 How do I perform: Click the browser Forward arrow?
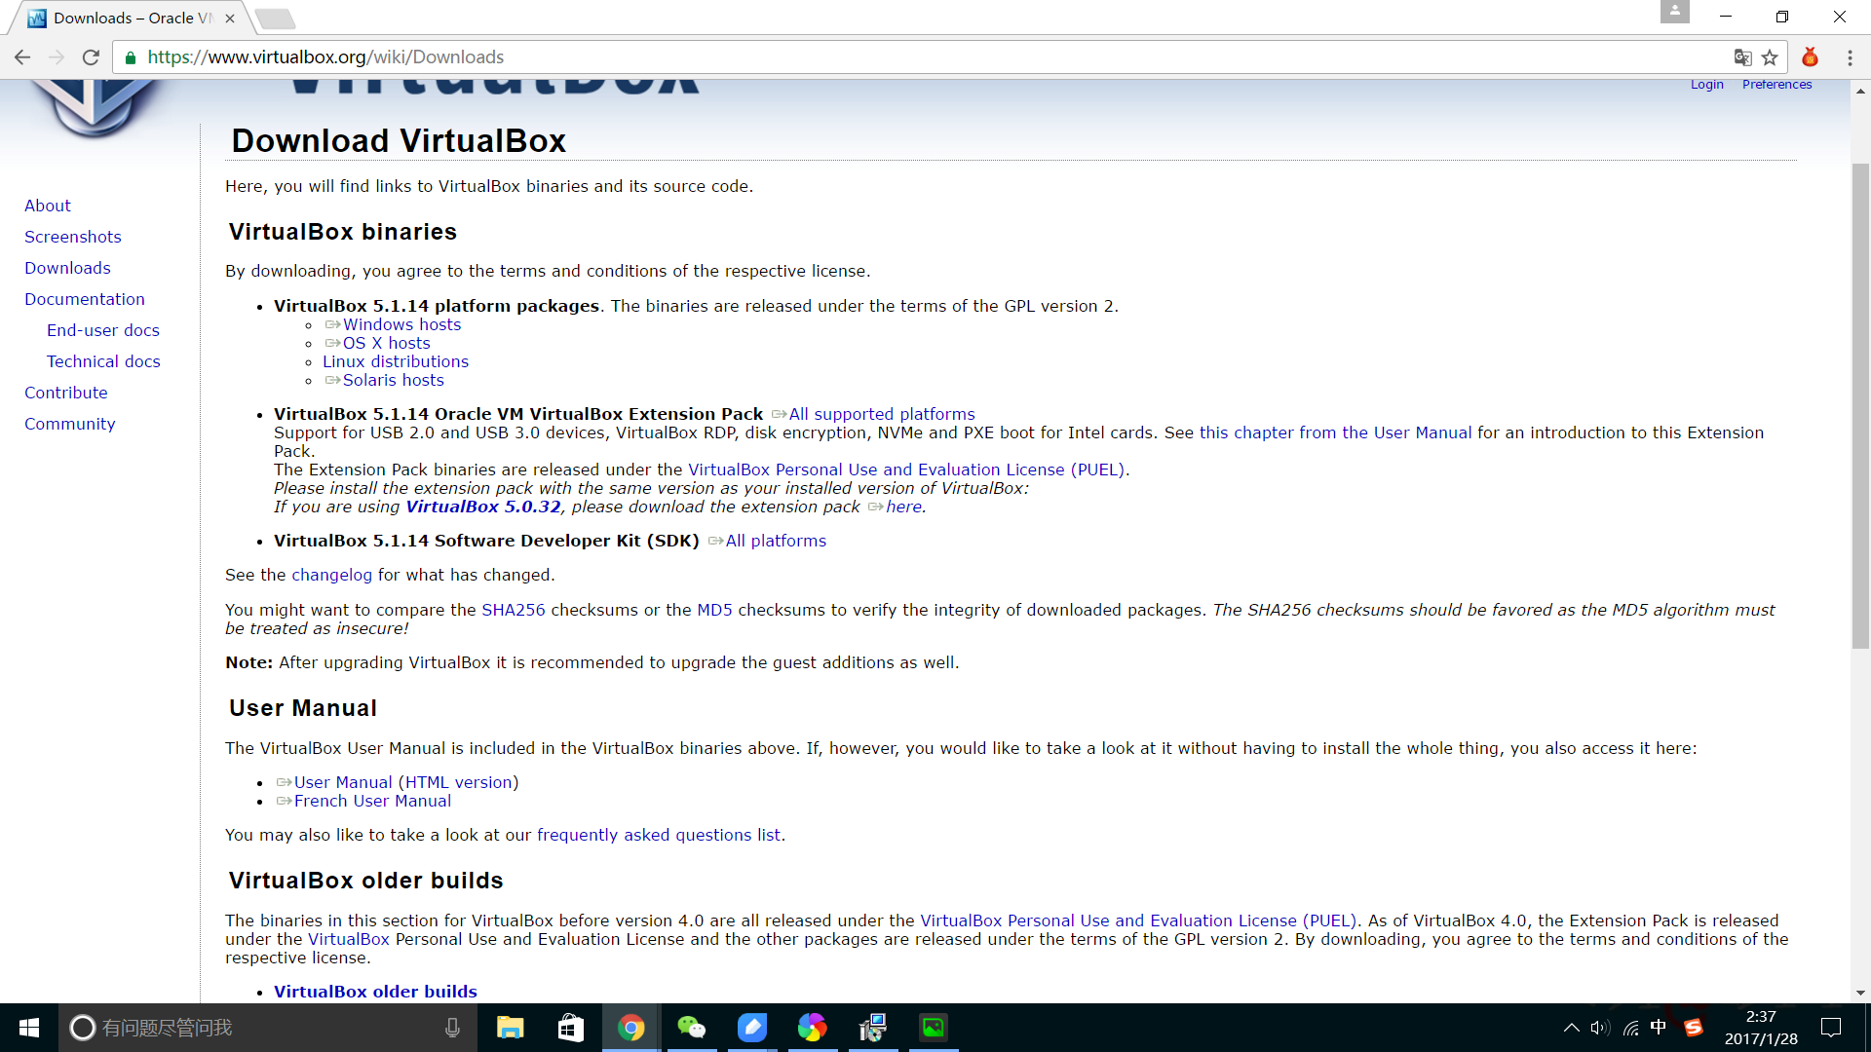[57, 57]
